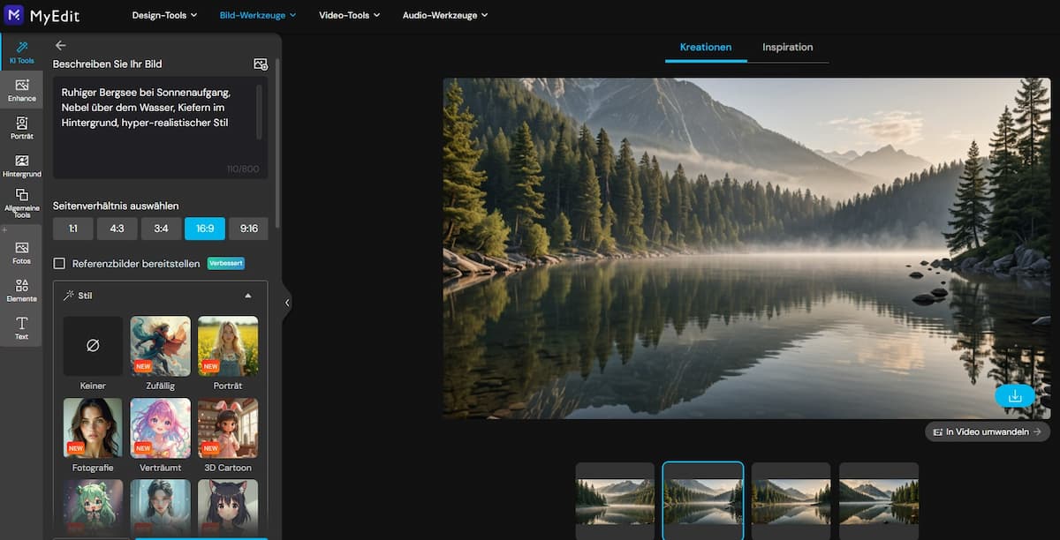Go back with the left arrow

[x=60, y=45]
